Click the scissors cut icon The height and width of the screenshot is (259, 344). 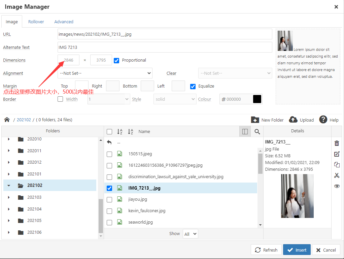(x=337, y=175)
